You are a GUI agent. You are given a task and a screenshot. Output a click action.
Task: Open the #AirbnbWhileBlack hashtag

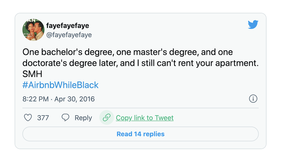click(60, 85)
